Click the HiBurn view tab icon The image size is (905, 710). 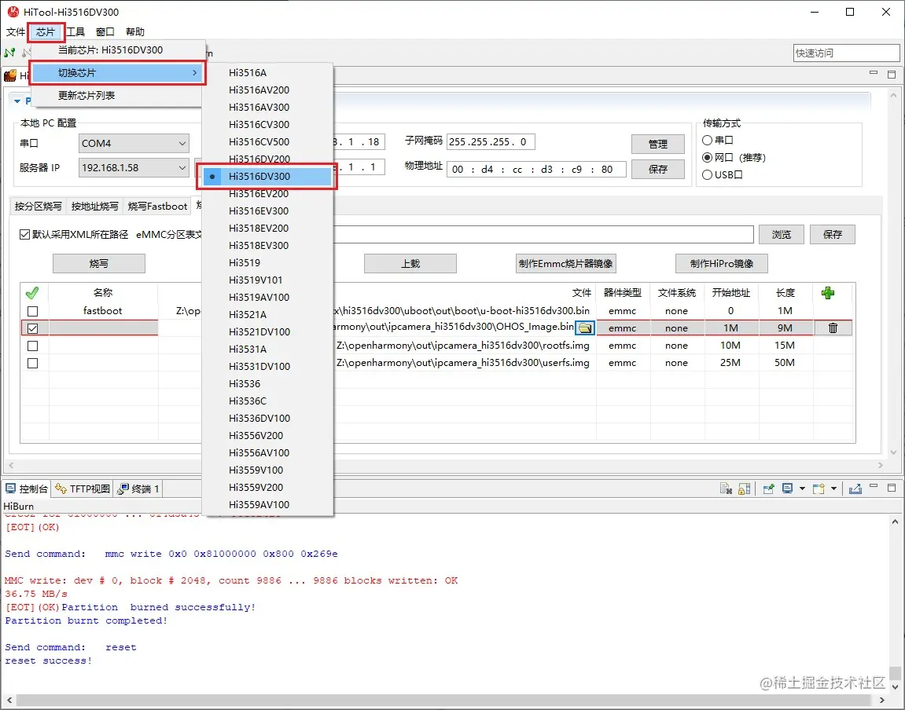tap(9, 75)
